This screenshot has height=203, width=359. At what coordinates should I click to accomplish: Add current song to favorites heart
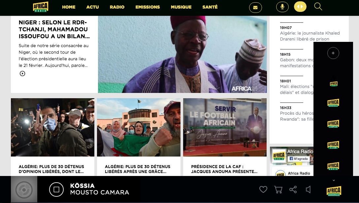click(263, 189)
